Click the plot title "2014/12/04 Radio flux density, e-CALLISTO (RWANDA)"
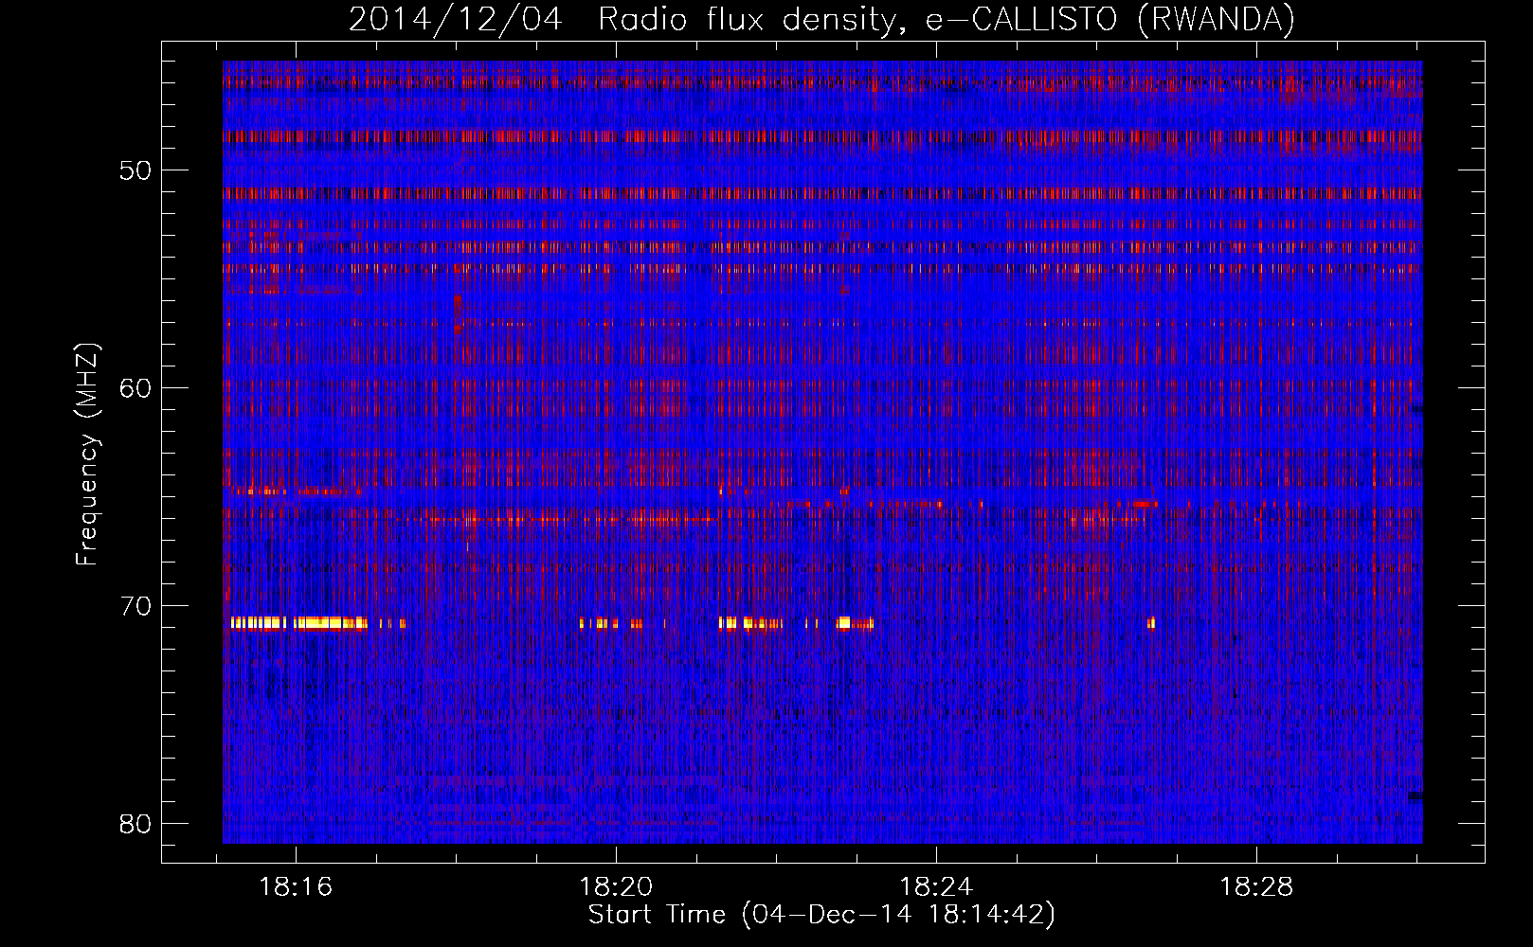 821,20
